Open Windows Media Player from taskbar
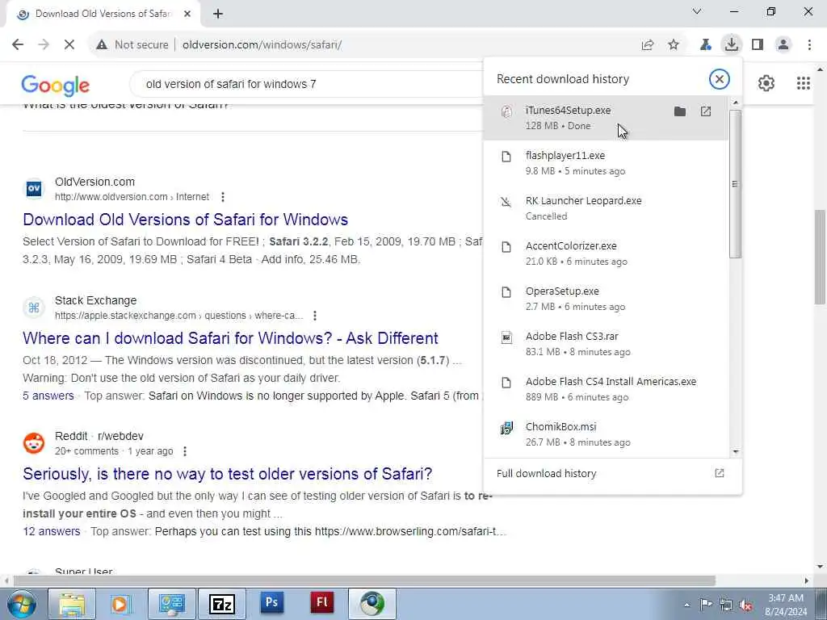Viewport: 827px width, 620px height. [120, 604]
